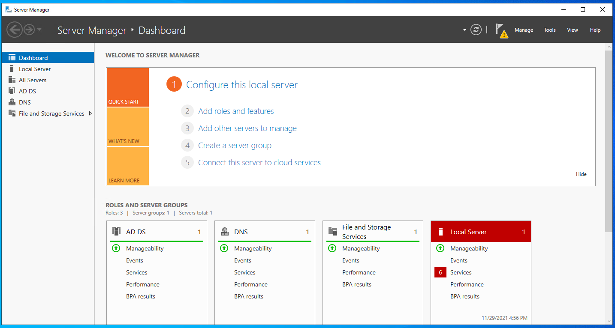Screen dimensions: 615x328
Task: Click the Dashboard sidebar icon
Action: click(x=12, y=58)
